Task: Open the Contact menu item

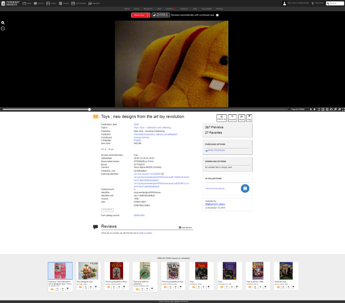Action: tap(184, 9)
